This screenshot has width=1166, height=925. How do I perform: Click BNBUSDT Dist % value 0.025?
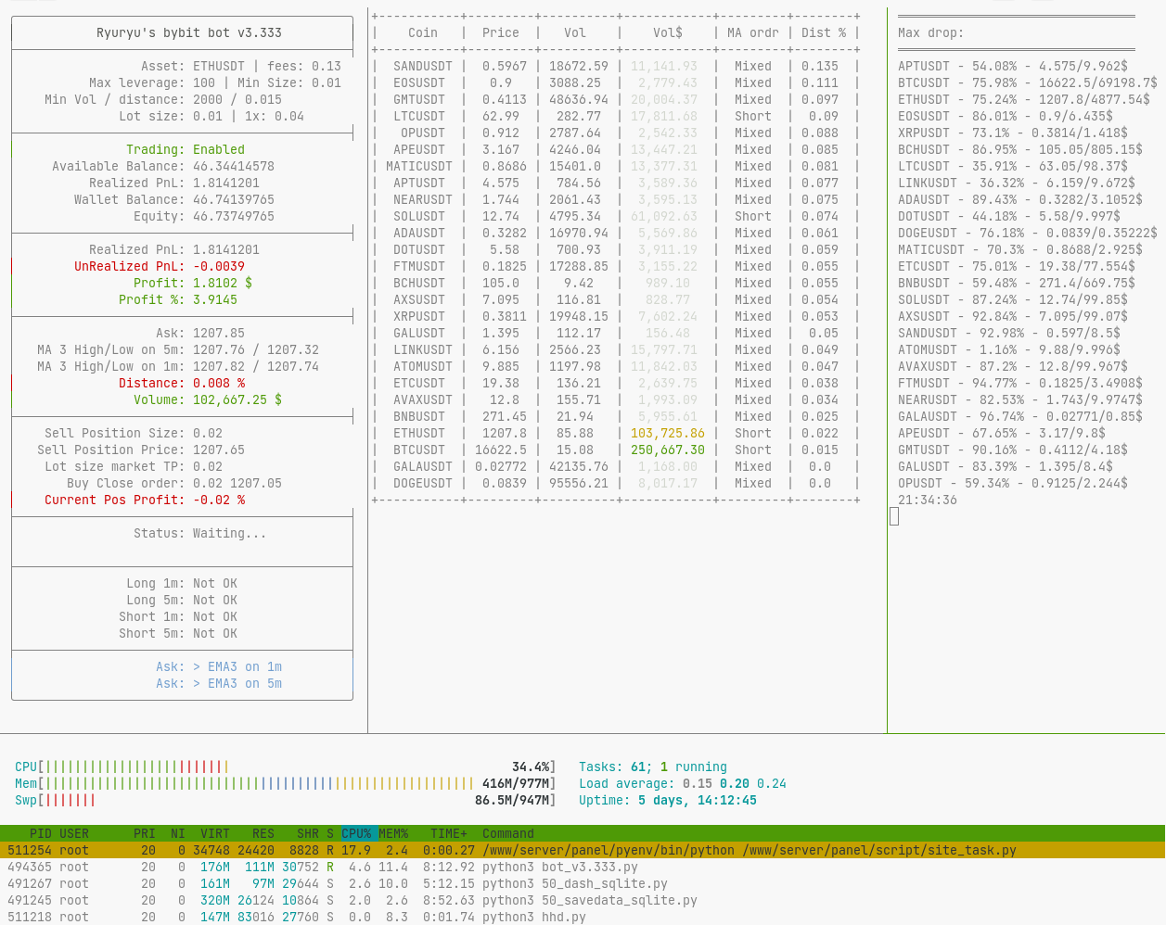coord(820,416)
